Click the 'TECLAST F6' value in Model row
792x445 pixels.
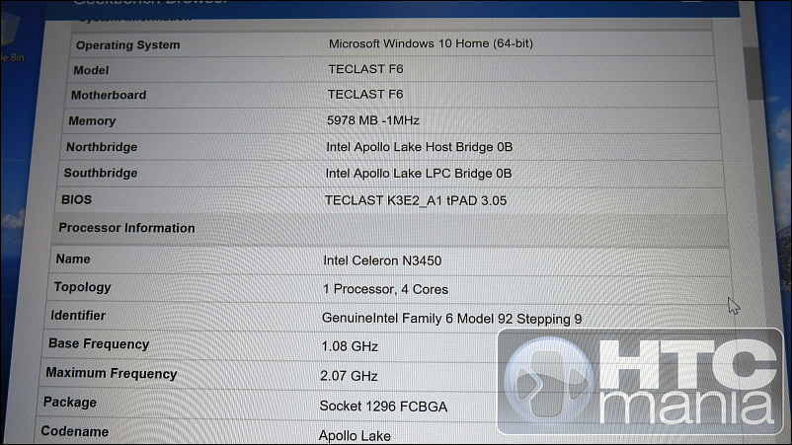coord(365,69)
